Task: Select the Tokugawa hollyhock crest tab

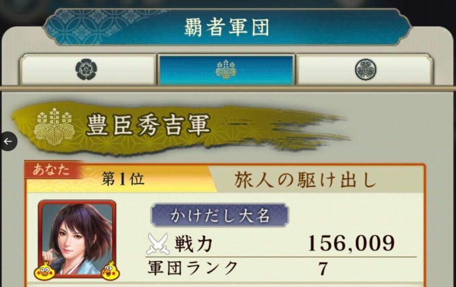Action: pos(365,70)
